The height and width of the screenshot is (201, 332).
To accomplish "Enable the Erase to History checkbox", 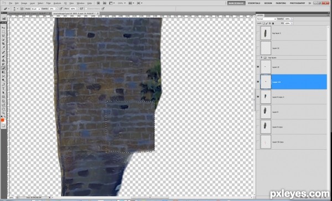I will tap(86, 9).
